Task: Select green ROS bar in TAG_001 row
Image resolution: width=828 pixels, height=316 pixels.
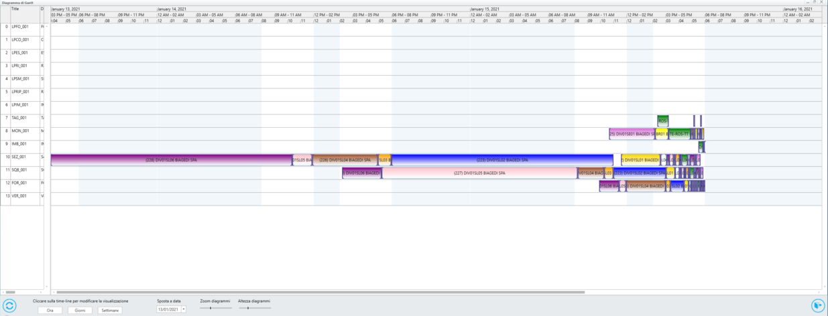Action: click(x=663, y=121)
